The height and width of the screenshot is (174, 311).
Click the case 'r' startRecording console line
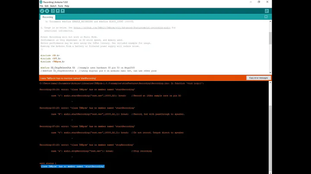click(x=116, y=96)
